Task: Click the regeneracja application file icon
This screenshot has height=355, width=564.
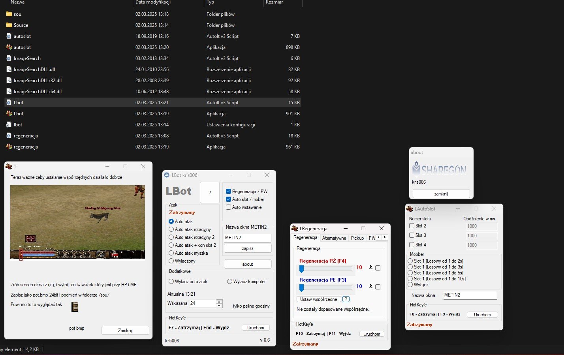Action: coord(9,147)
